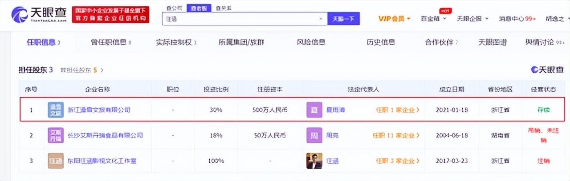Open 夏雨清's 任职 1 家企业 link
This screenshot has width=570, height=181.
click(x=398, y=110)
